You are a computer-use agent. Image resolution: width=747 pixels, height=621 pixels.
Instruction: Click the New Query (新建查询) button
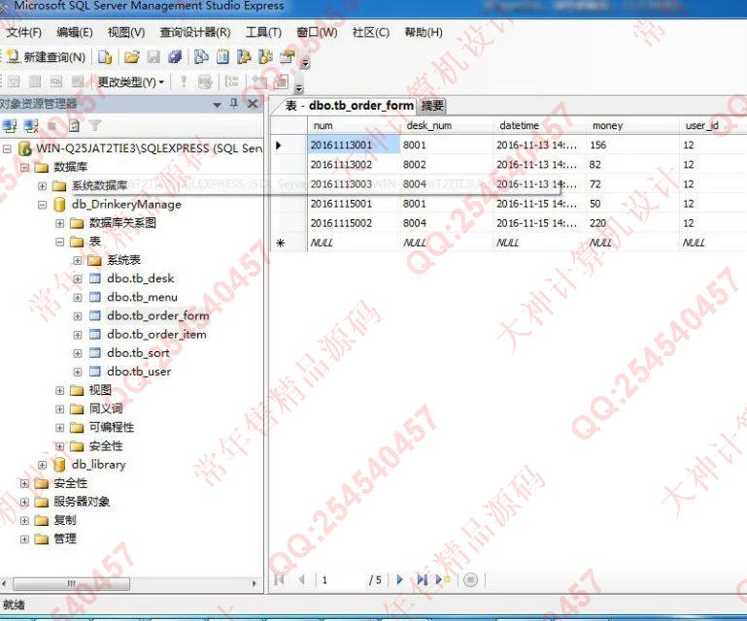pos(46,57)
